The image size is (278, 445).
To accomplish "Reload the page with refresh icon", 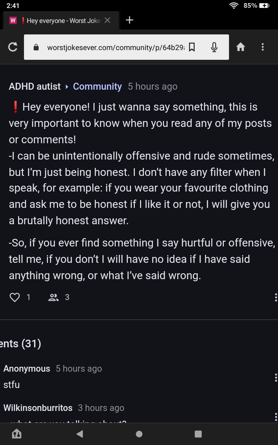I will [x=13, y=47].
